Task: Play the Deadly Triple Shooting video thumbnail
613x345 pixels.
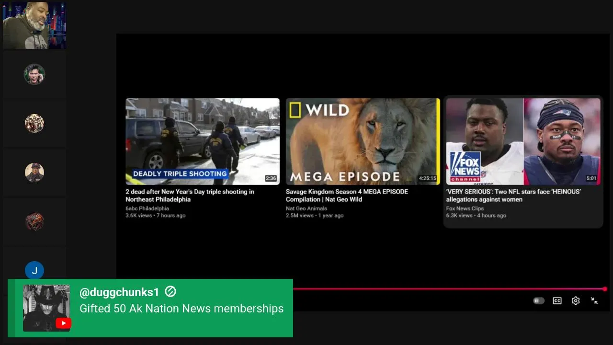Action: (203, 141)
